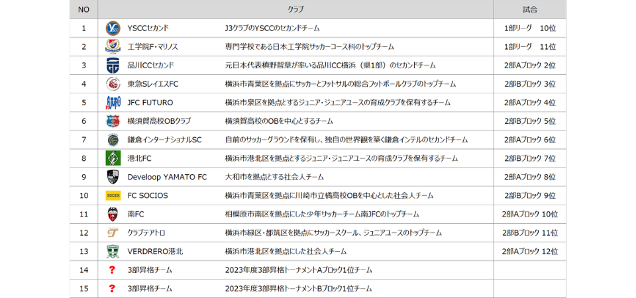Click the Develoop YAMATO FC shield icon

tap(113, 177)
